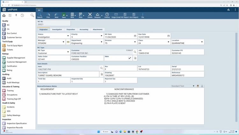Pin this record

tap(142, 15)
